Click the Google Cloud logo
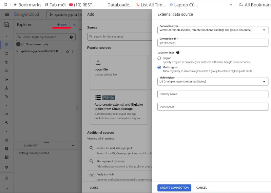271x193 pixels. pyautogui.click(x=26, y=14)
